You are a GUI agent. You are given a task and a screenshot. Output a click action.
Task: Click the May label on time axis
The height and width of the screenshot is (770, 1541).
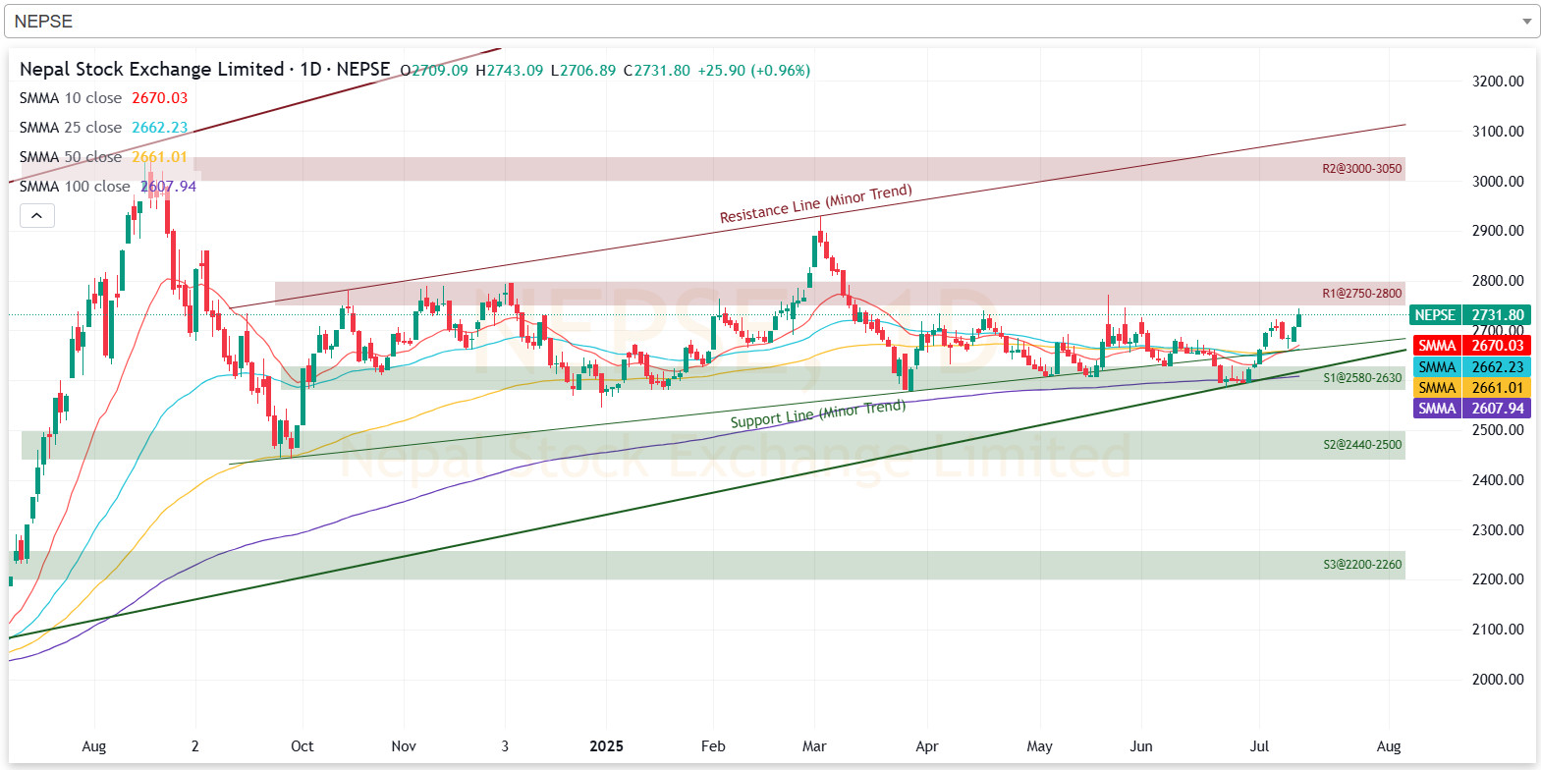click(x=1040, y=746)
